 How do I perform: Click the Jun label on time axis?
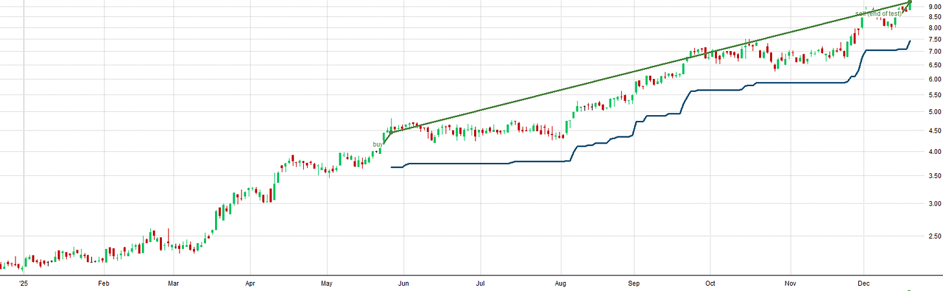404,283
